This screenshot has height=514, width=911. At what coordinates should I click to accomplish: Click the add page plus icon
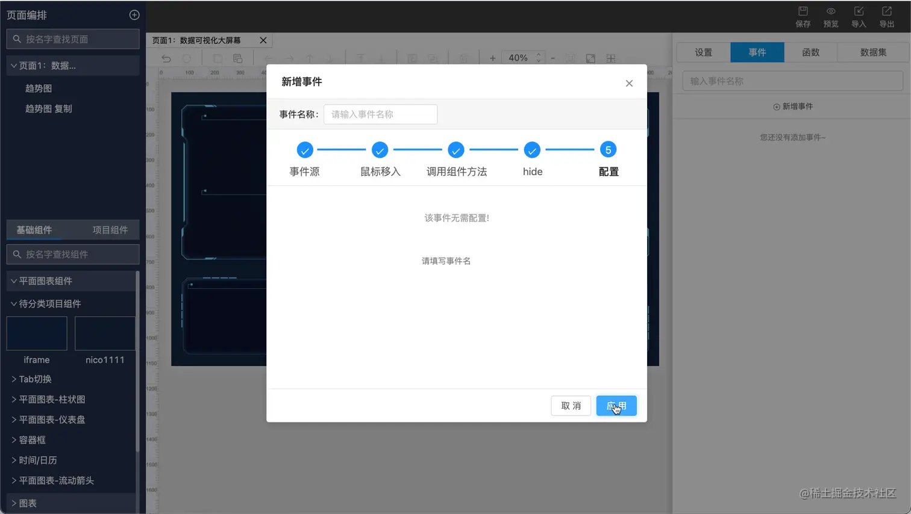(134, 15)
